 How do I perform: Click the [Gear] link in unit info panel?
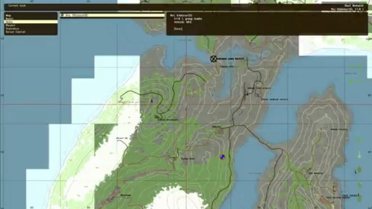tap(178, 29)
